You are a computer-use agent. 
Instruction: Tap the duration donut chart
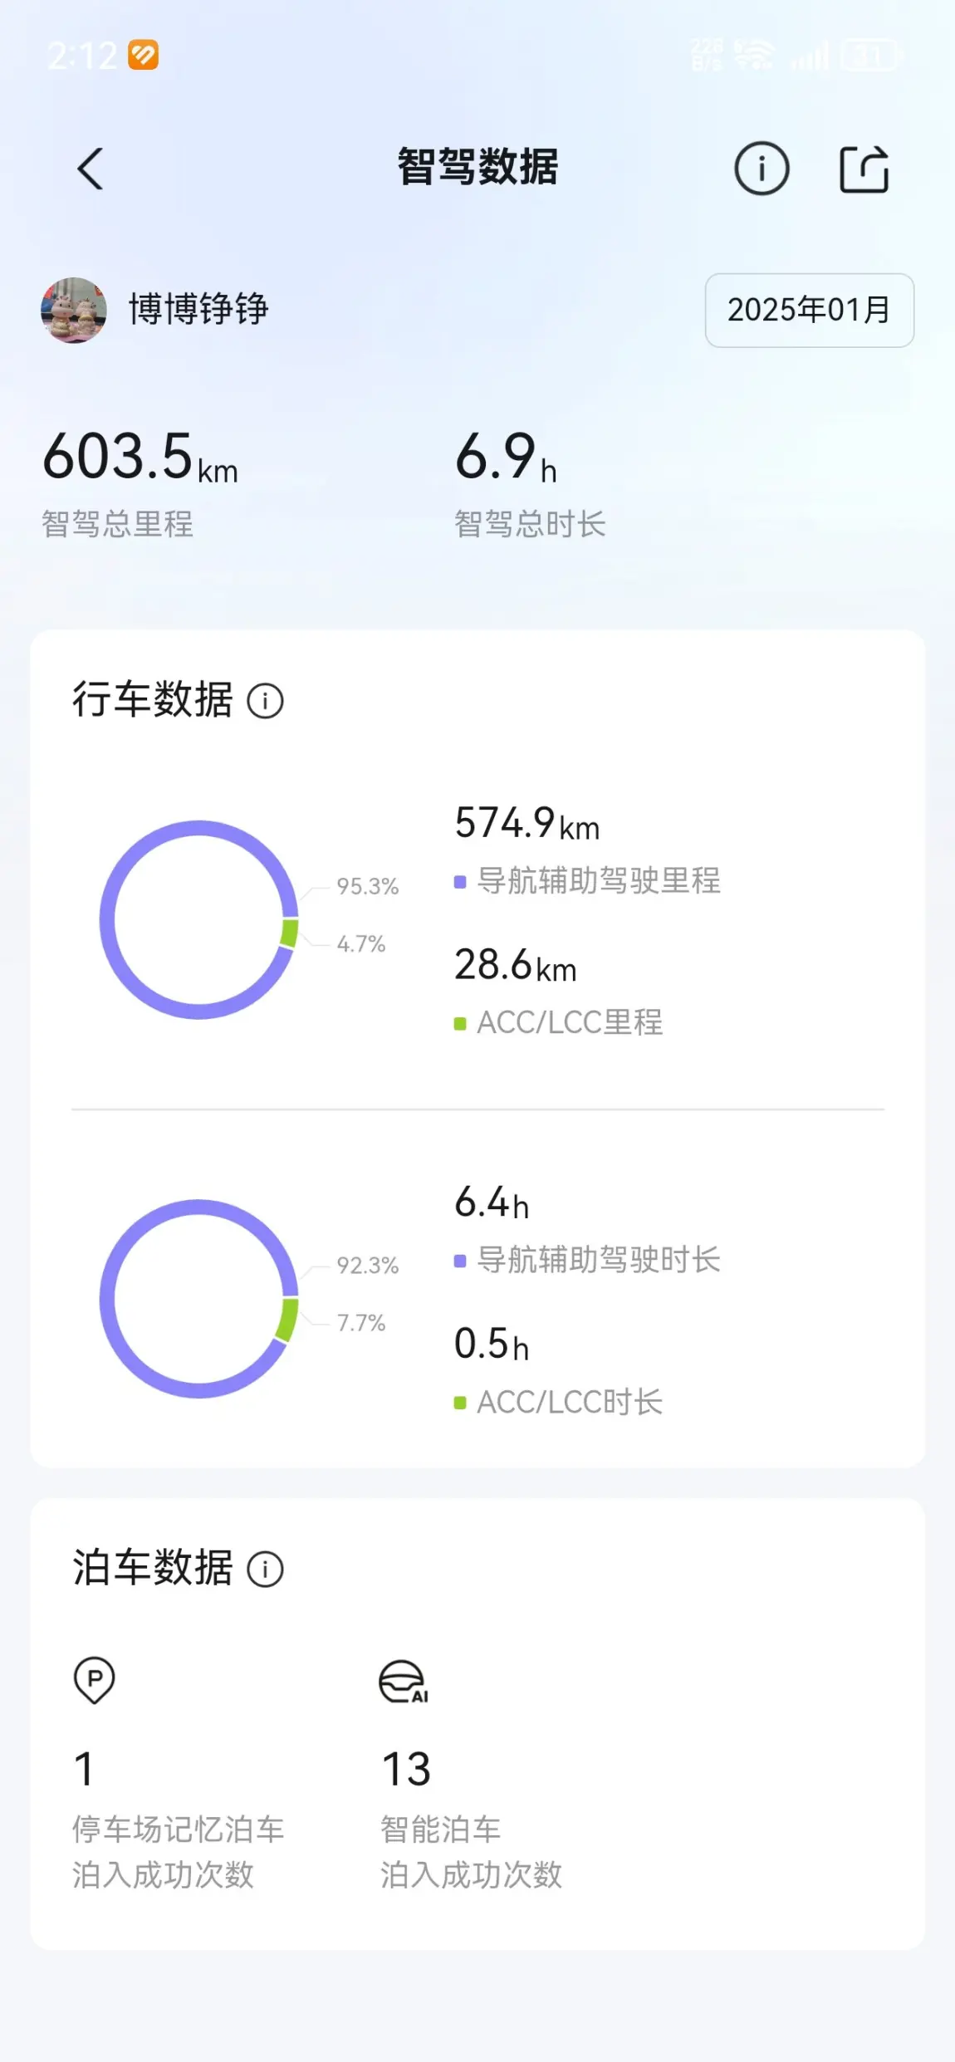tap(199, 1299)
